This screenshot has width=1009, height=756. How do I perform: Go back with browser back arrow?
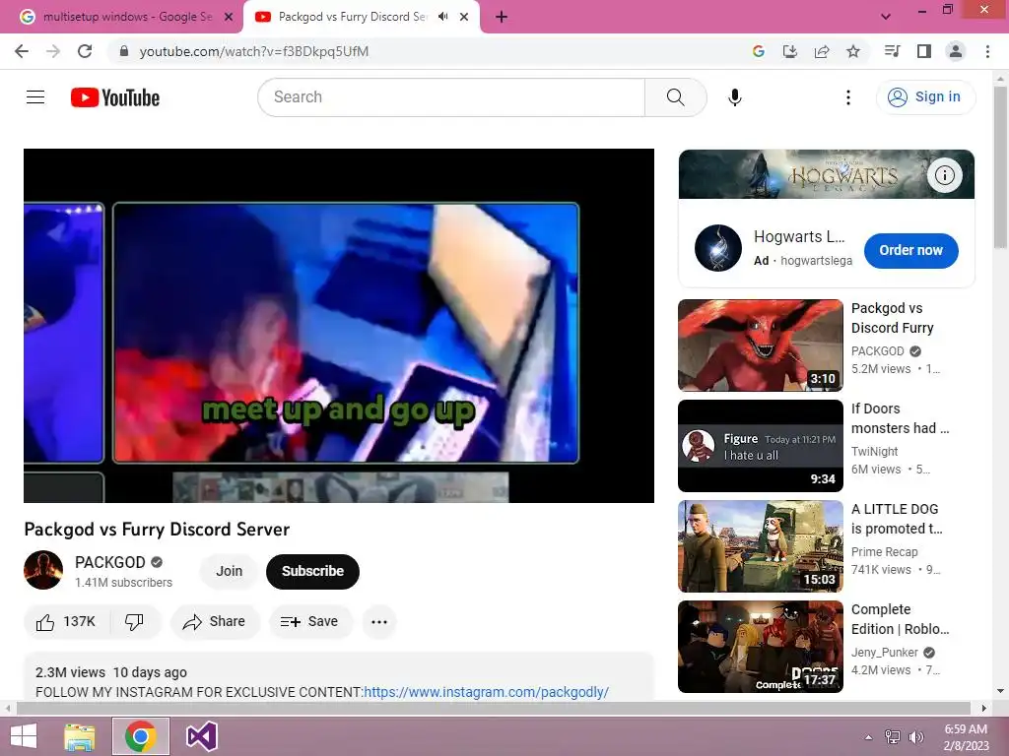22,51
